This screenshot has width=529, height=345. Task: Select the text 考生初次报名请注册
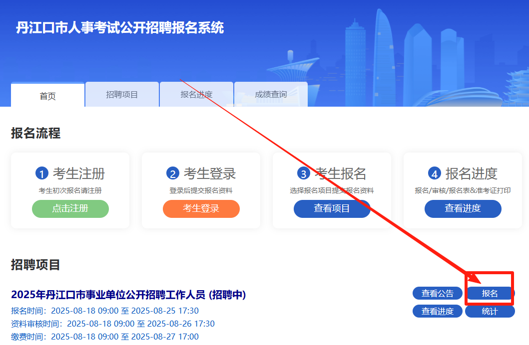point(70,190)
